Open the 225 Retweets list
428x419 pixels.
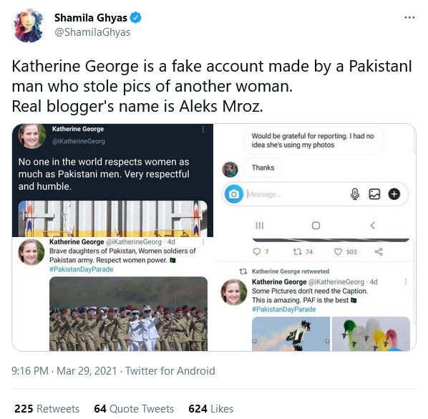click(x=47, y=409)
